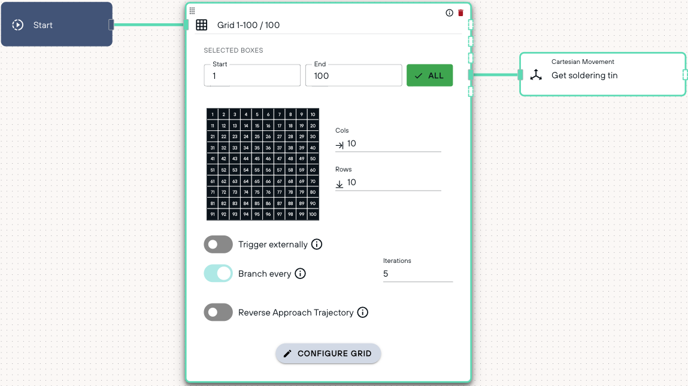Image resolution: width=688 pixels, height=386 pixels.
Task: Click the SELECTED BOXES heading
Action: pyautogui.click(x=234, y=50)
